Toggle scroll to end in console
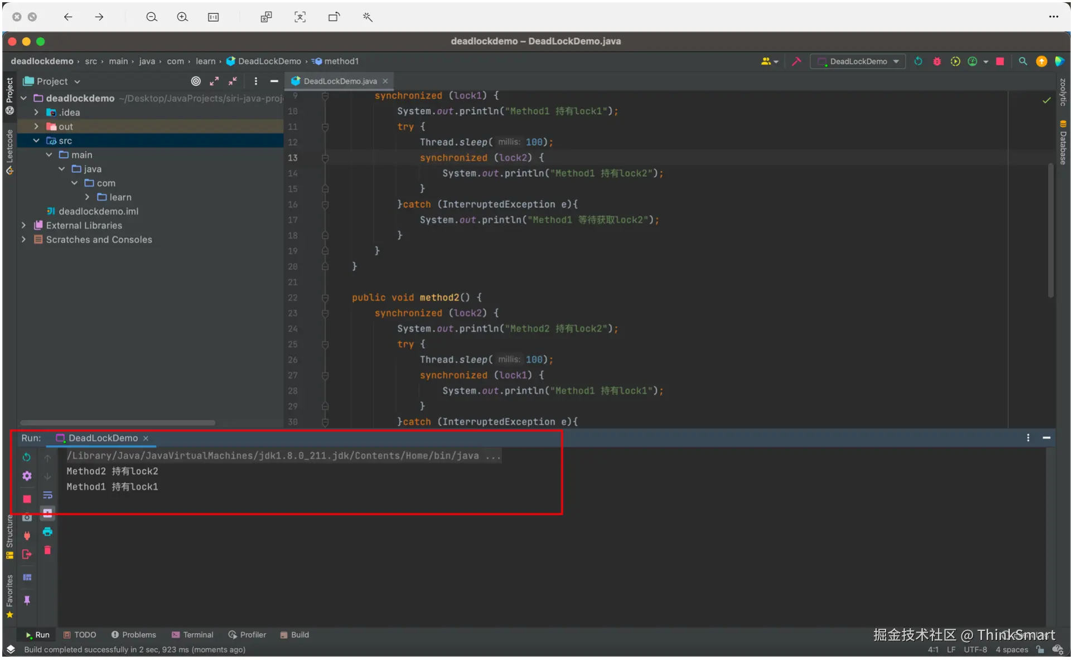 click(48, 514)
